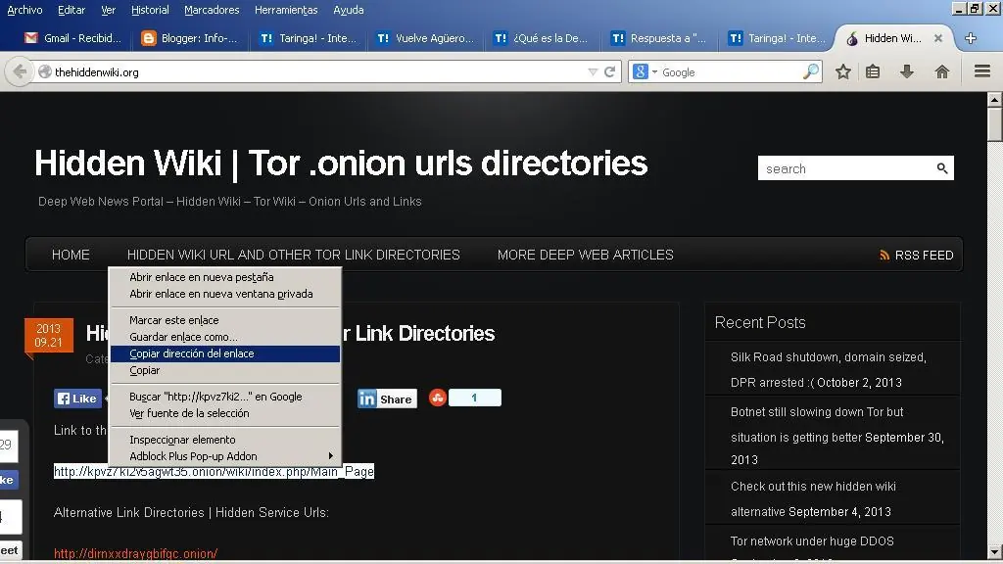Image resolution: width=1003 pixels, height=564 pixels.
Task: Click the StumbleUpon share icon
Action: 438,398
